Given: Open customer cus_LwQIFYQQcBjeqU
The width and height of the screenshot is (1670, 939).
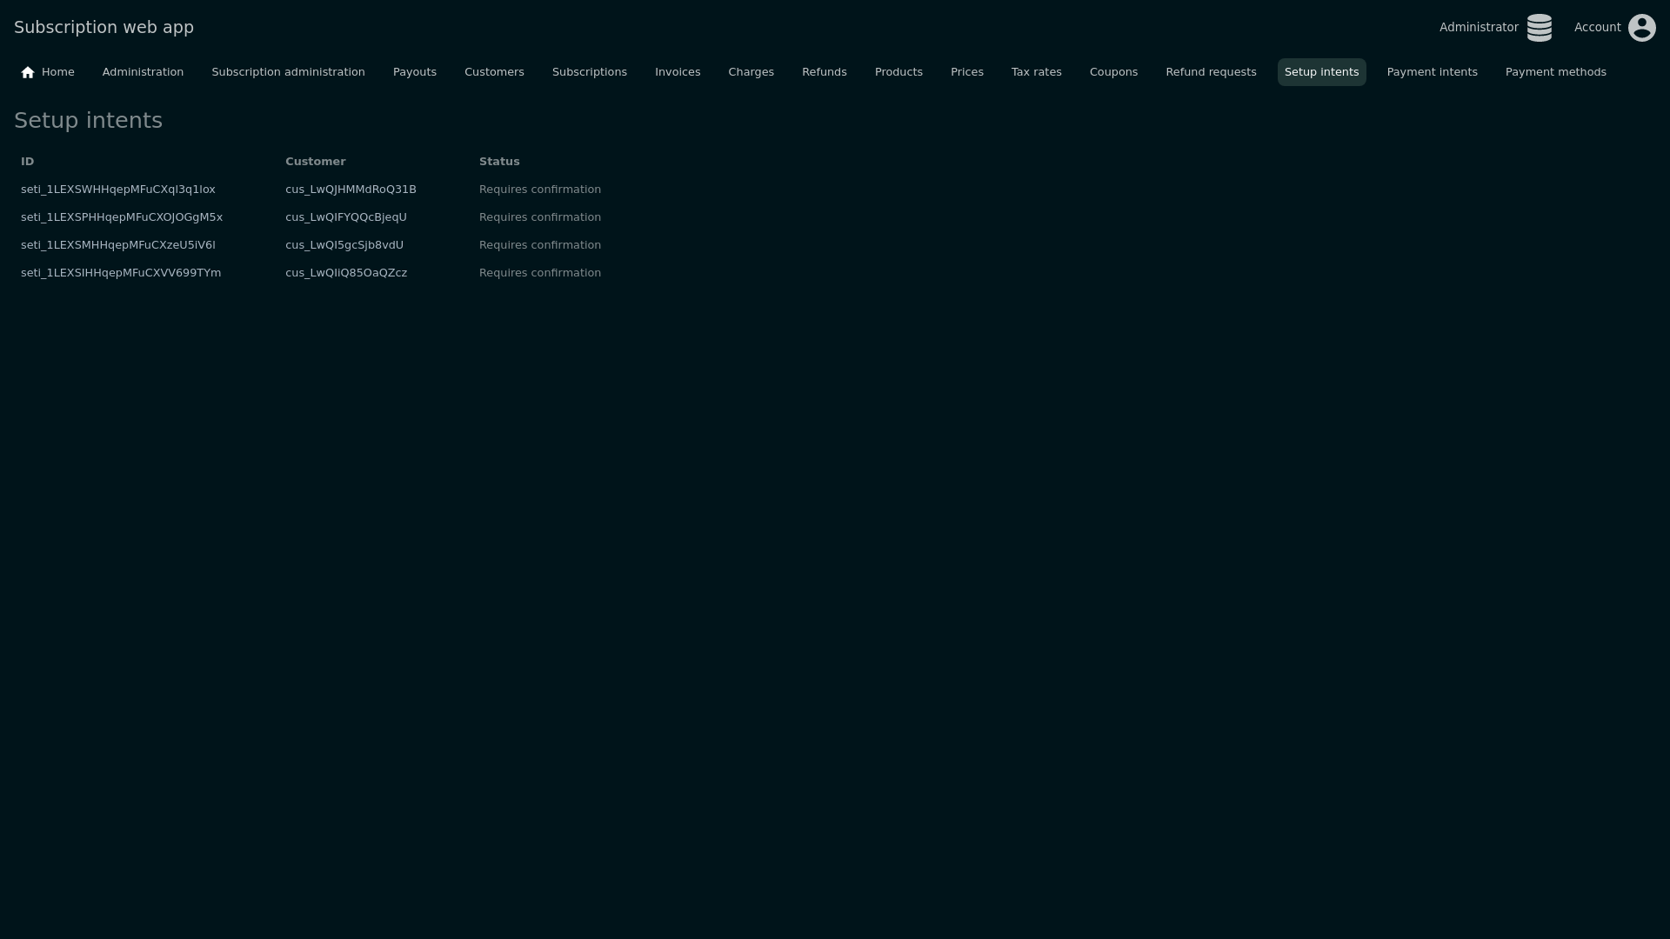Looking at the screenshot, I should 345,217.
